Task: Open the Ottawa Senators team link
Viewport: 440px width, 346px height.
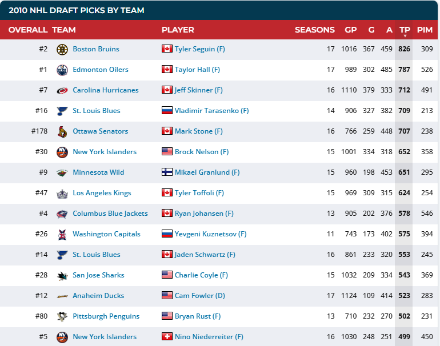Action: coord(100,131)
